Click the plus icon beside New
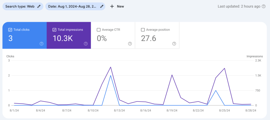Image resolution: width=270 pixels, height=120 pixels. [x=112, y=6]
